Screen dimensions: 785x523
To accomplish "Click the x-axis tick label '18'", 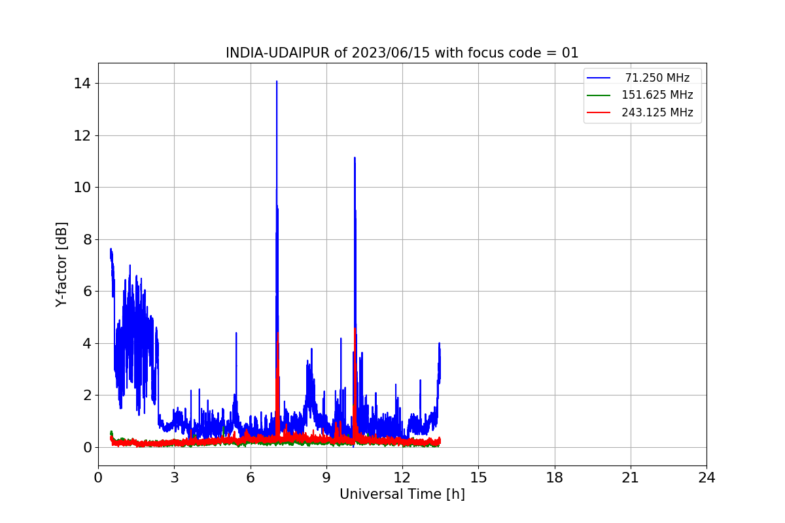I will click(555, 478).
